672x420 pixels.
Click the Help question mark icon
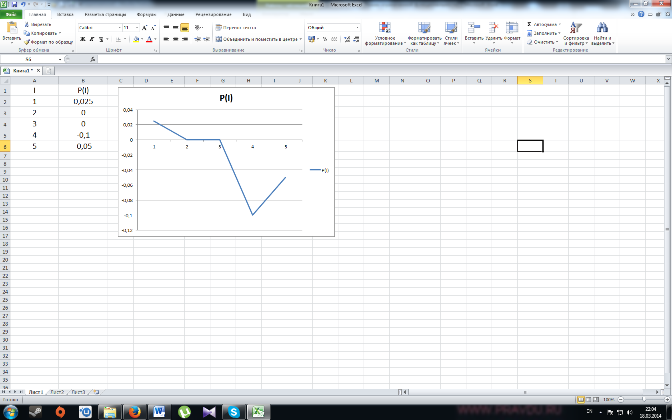click(x=641, y=14)
